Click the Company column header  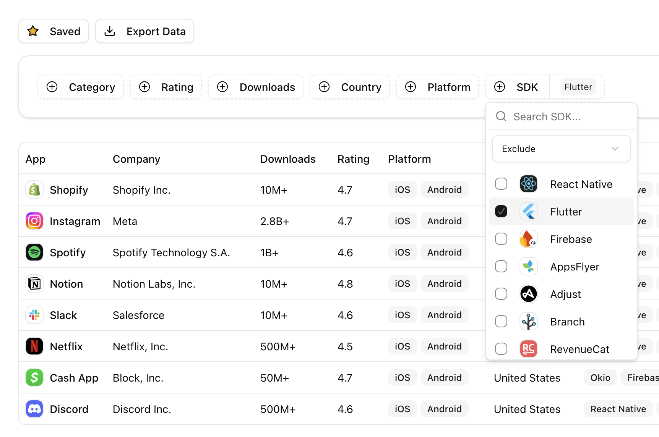(136, 159)
